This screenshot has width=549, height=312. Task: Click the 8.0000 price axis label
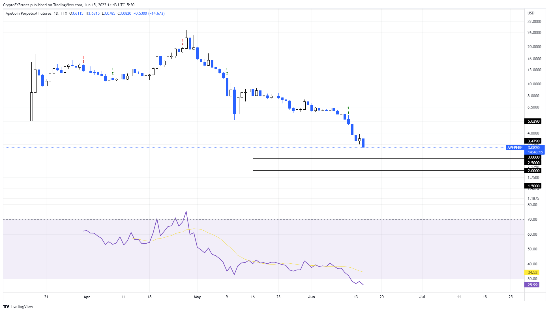533,96
